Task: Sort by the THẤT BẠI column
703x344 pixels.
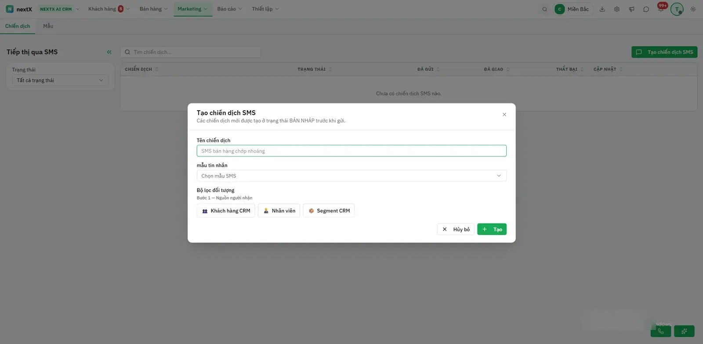Action: 570,69
